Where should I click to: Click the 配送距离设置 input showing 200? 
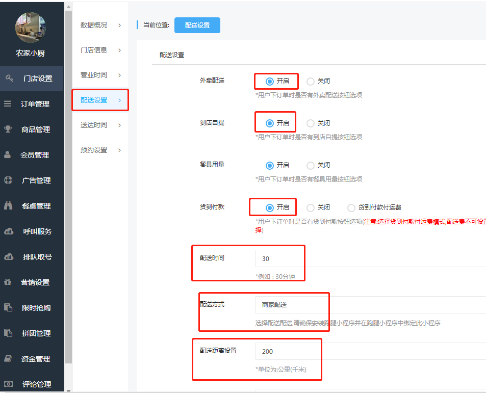[x=371, y=351]
